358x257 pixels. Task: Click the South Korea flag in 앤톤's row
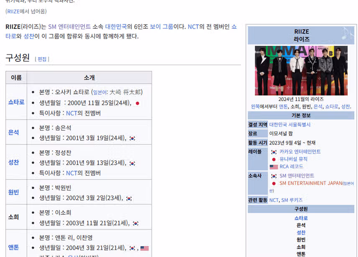pyautogui.click(x=132, y=248)
